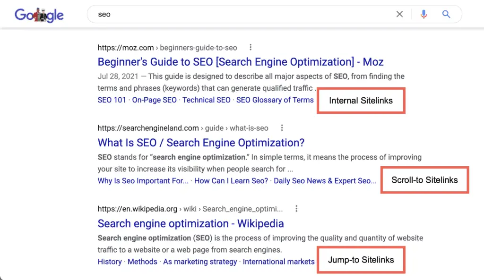Jump to Wikipedia's "Methods" section link

coord(142,262)
